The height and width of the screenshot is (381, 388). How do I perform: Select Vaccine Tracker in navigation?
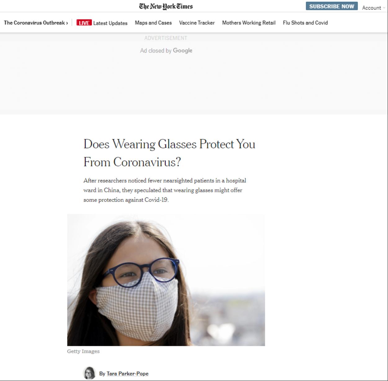[x=197, y=23]
